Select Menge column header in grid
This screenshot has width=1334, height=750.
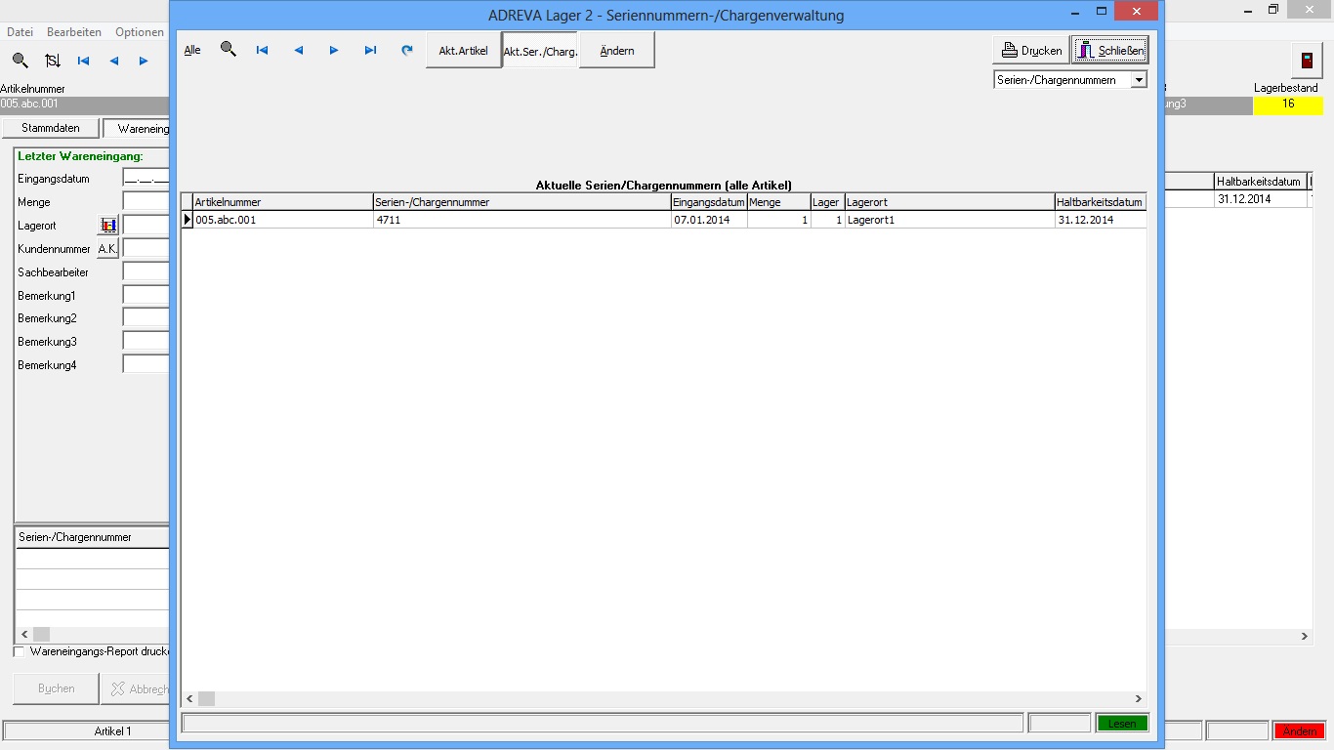[778, 202]
